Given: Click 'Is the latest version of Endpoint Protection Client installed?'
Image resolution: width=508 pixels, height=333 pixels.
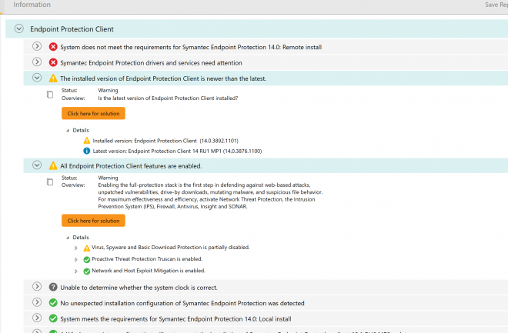Looking at the screenshot, I should [168, 98].
